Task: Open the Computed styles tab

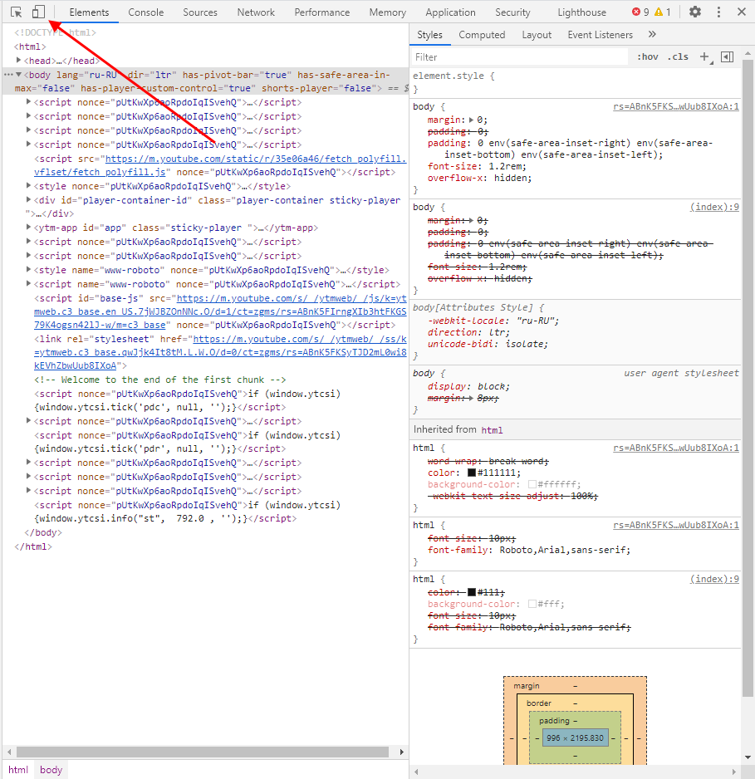Action: tap(482, 35)
